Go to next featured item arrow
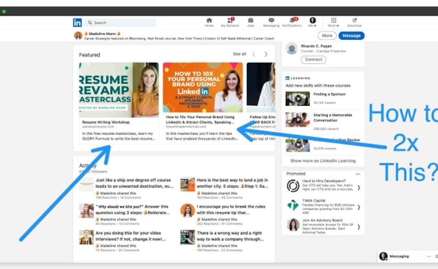 coord(266,54)
